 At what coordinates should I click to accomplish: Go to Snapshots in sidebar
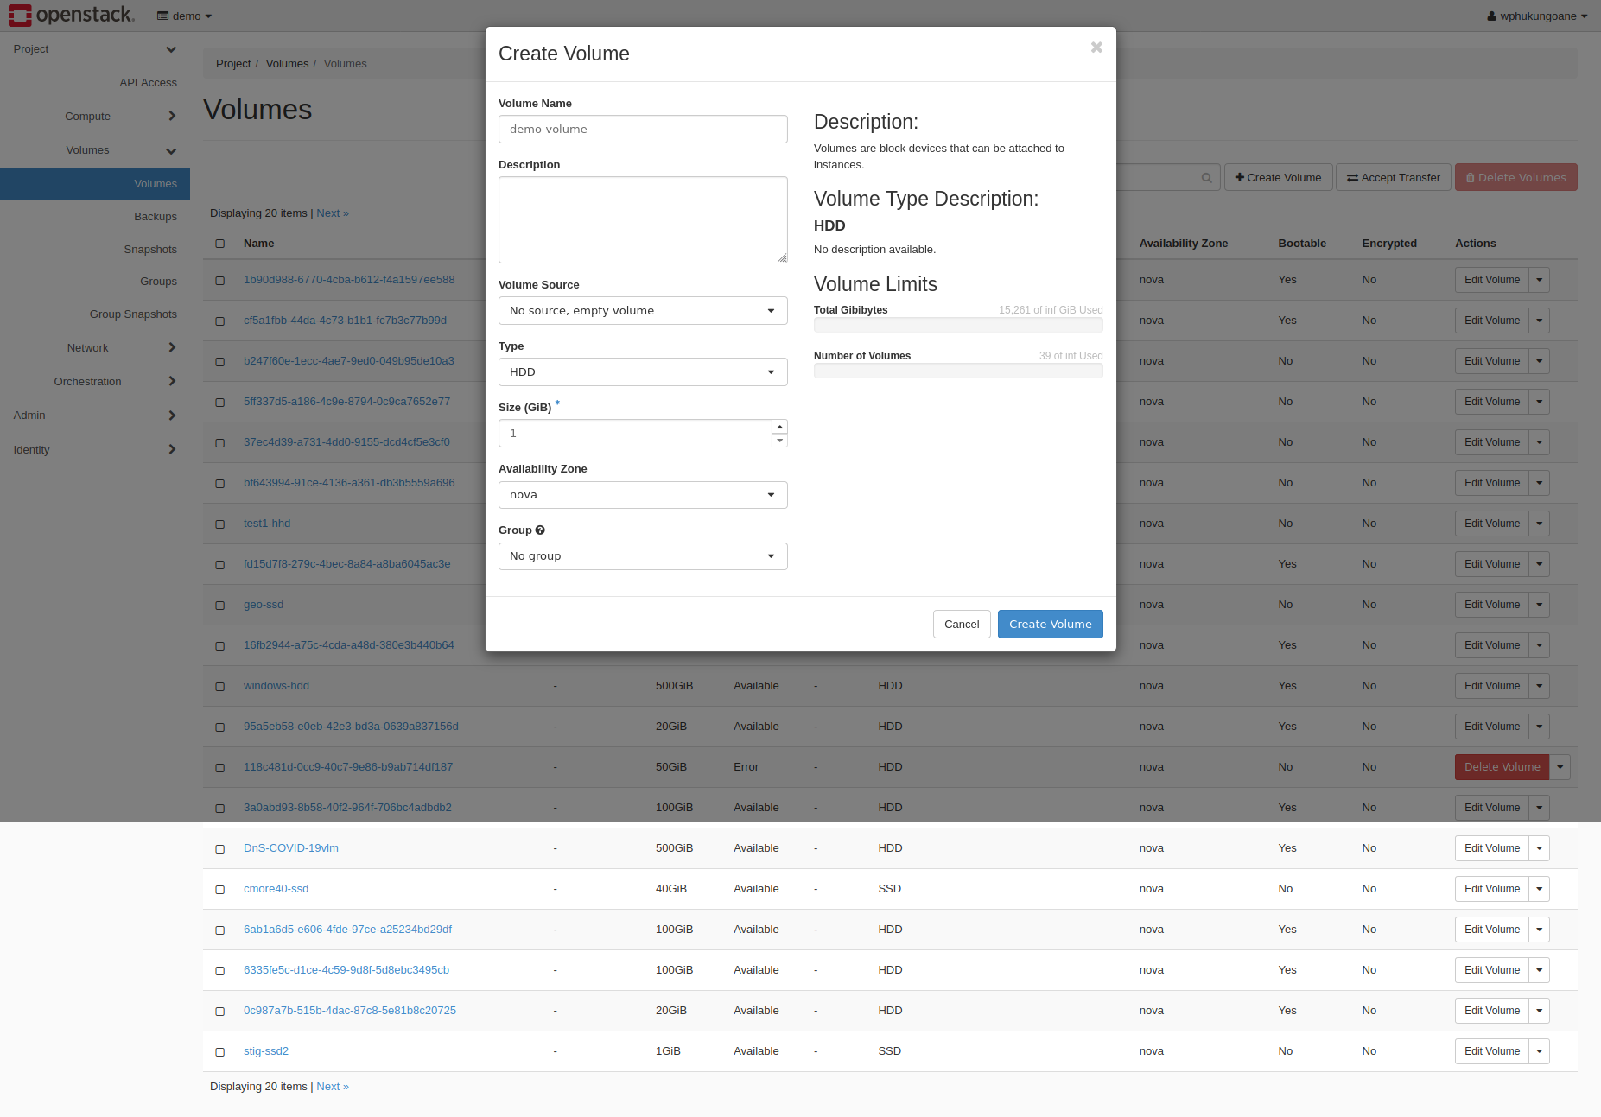click(x=150, y=250)
